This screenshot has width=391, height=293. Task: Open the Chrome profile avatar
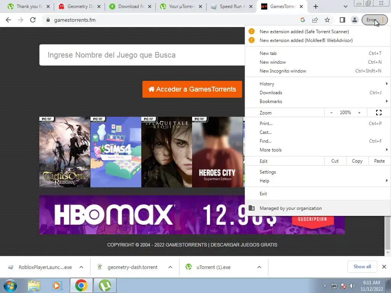point(354,20)
